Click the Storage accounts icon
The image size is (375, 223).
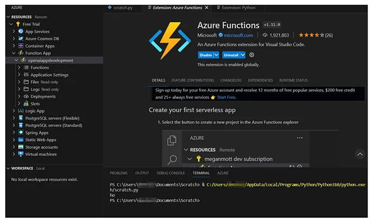pos(21,147)
